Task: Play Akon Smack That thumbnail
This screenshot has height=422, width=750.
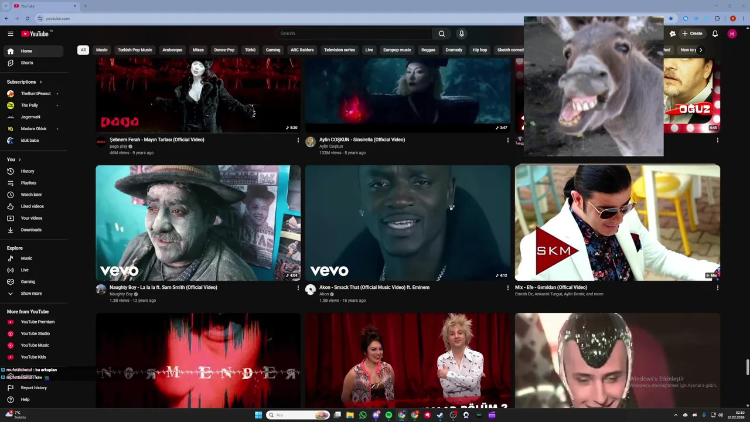Action: [x=408, y=223]
